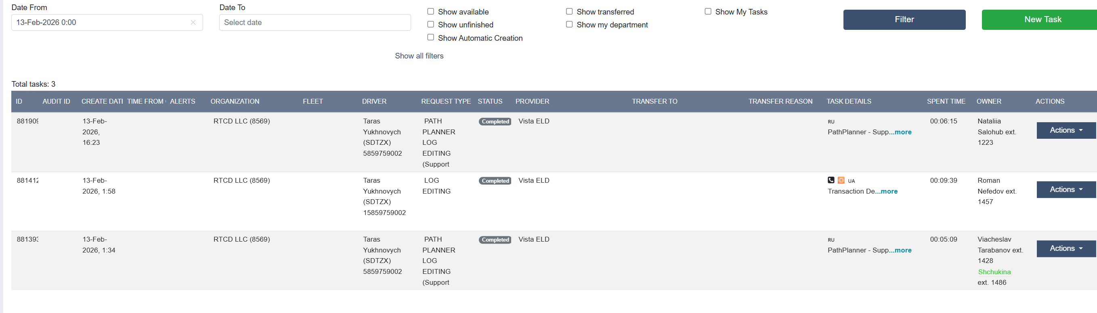
Task: Click the orange vibrating phone icon
Action: pyautogui.click(x=841, y=180)
